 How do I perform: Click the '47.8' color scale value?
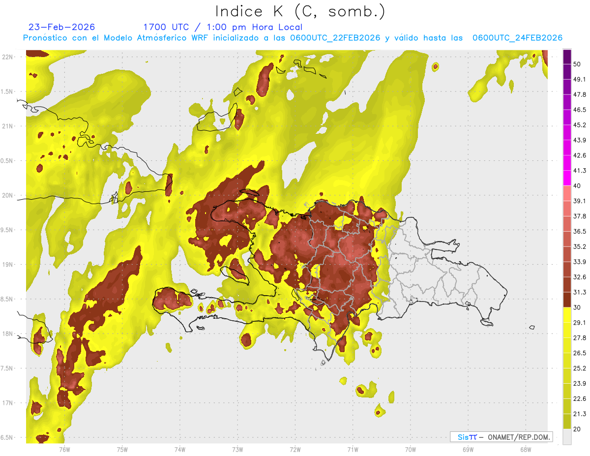point(580,95)
